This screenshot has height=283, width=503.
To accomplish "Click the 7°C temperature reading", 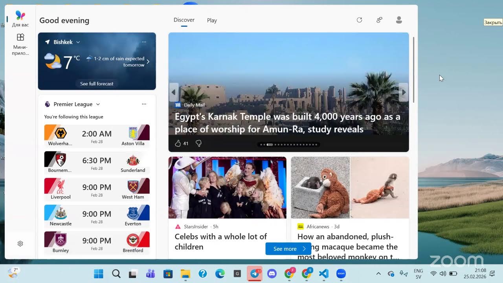I will [72, 62].
